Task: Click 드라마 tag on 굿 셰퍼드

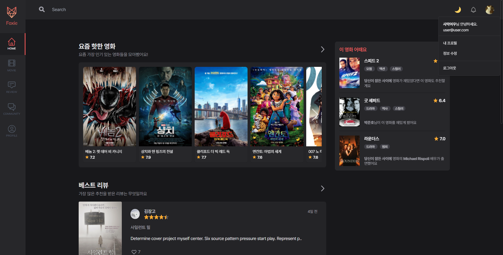Action: pyautogui.click(x=371, y=109)
